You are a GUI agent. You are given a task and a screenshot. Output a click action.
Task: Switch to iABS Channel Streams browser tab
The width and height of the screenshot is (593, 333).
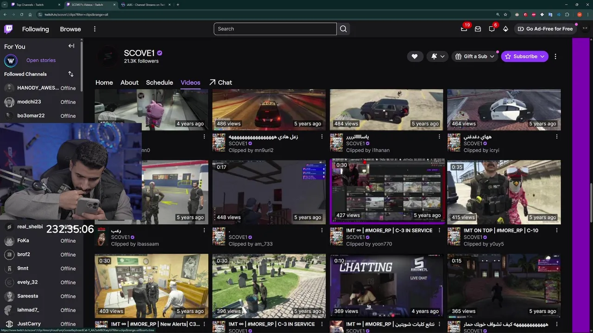pos(145,5)
